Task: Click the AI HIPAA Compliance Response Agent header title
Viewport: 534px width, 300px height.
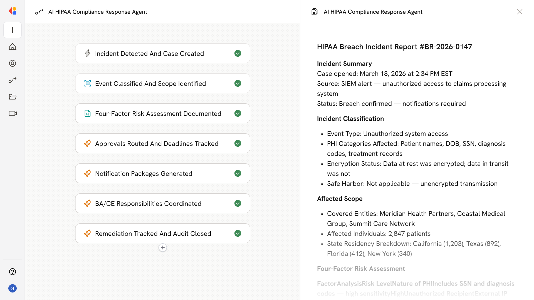Action: coord(98,12)
